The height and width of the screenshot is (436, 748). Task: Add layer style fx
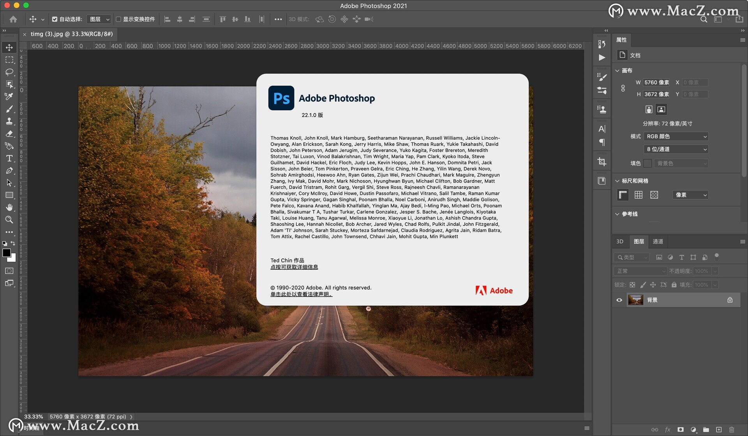tap(667, 429)
